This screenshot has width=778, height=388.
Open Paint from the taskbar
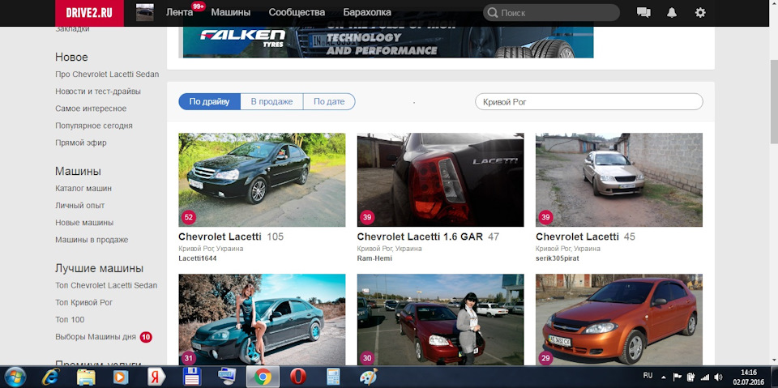(368, 377)
